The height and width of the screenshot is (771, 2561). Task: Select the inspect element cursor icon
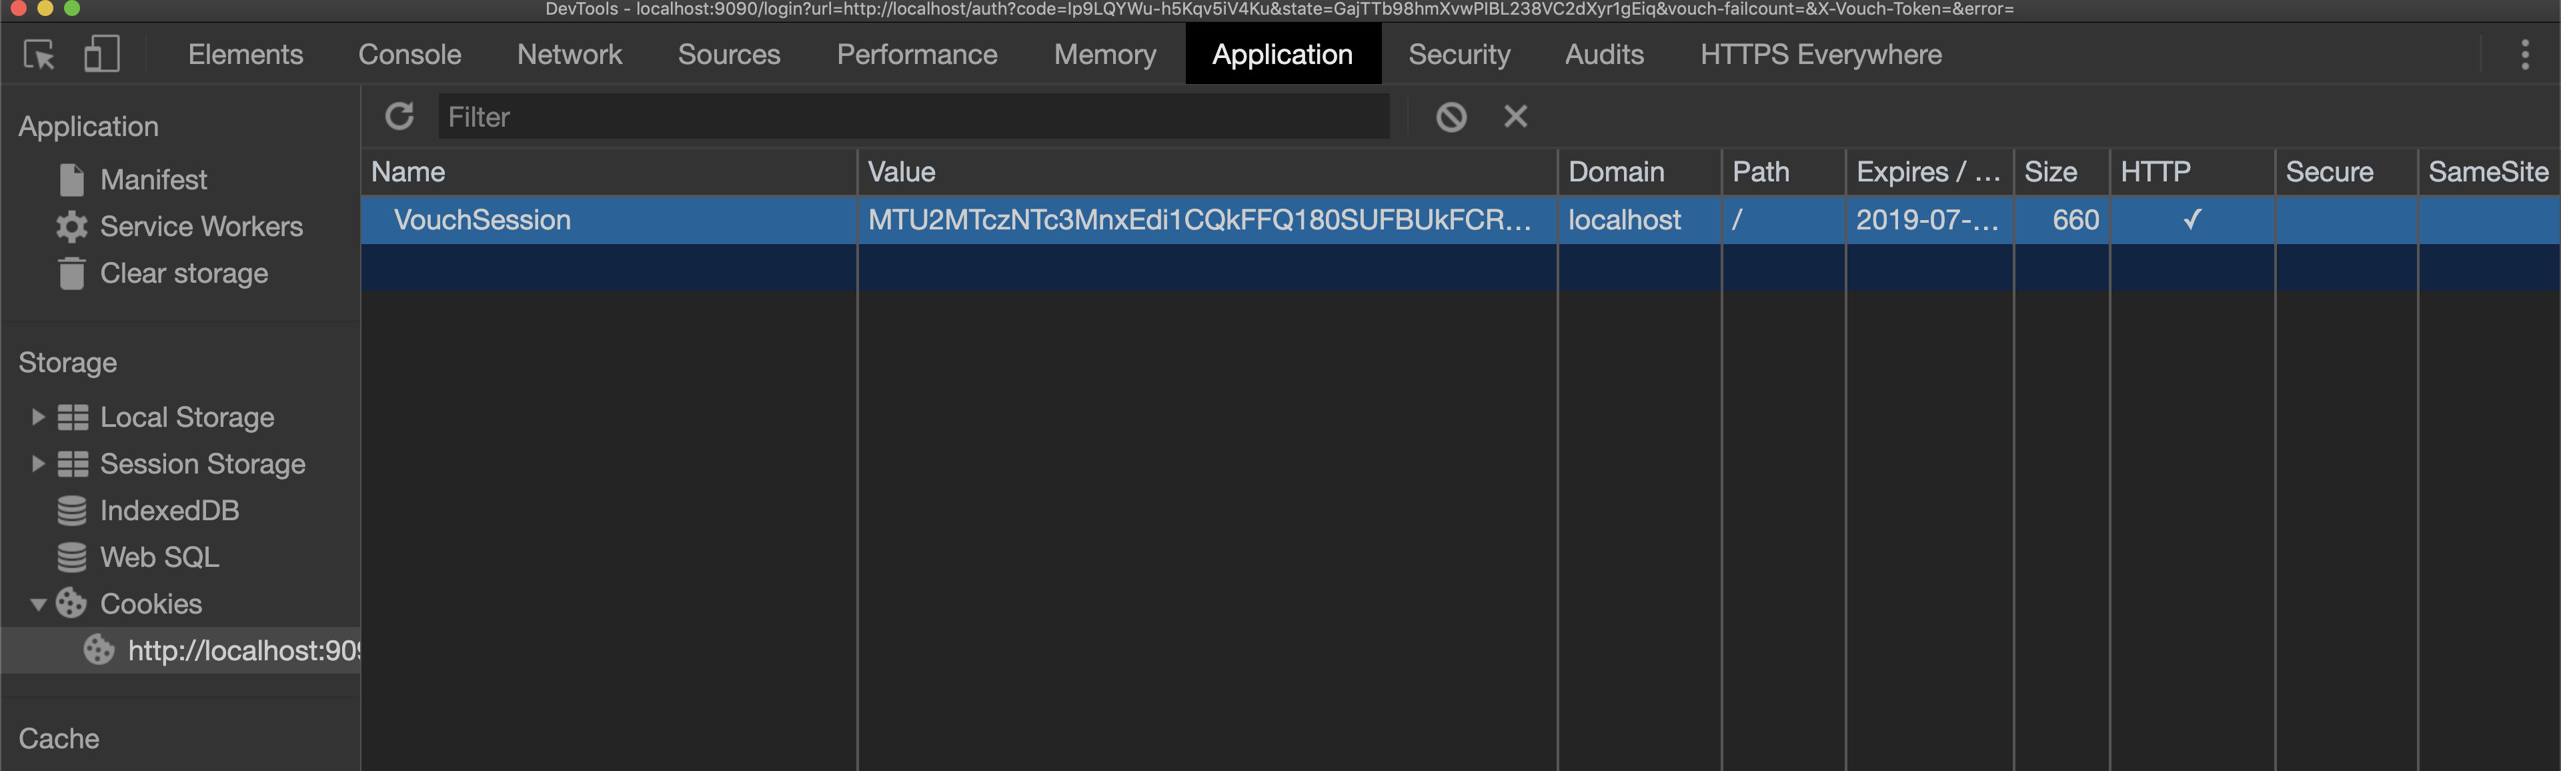coord(38,55)
